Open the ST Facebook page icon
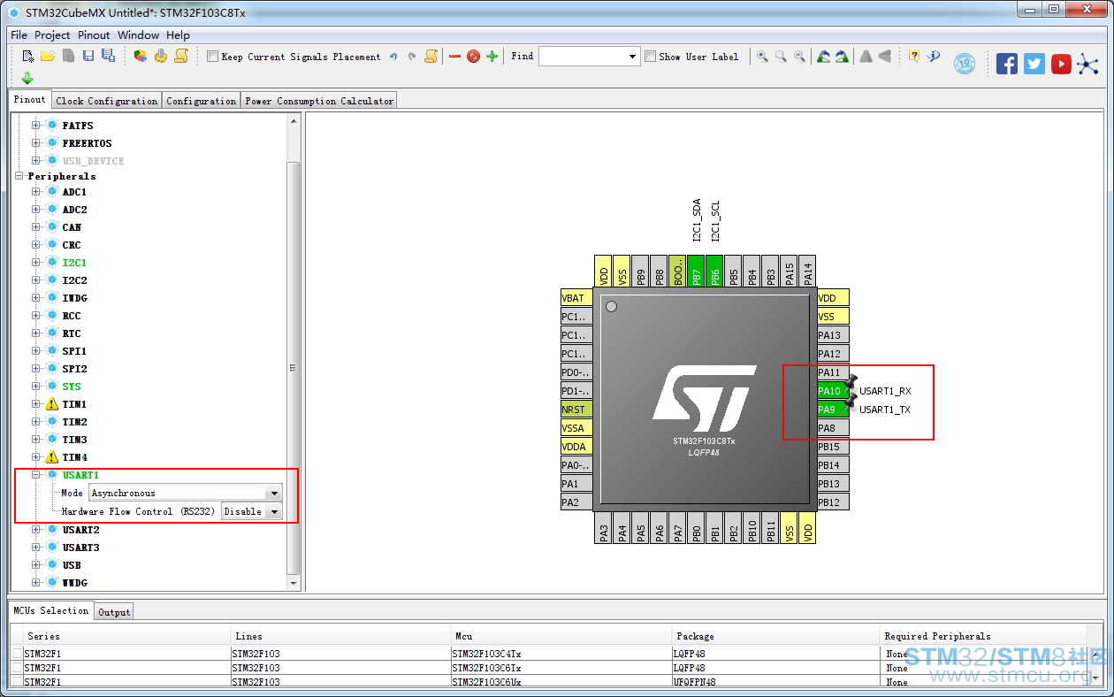Viewport: 1114px width, 697px height. pos(1007,64)
